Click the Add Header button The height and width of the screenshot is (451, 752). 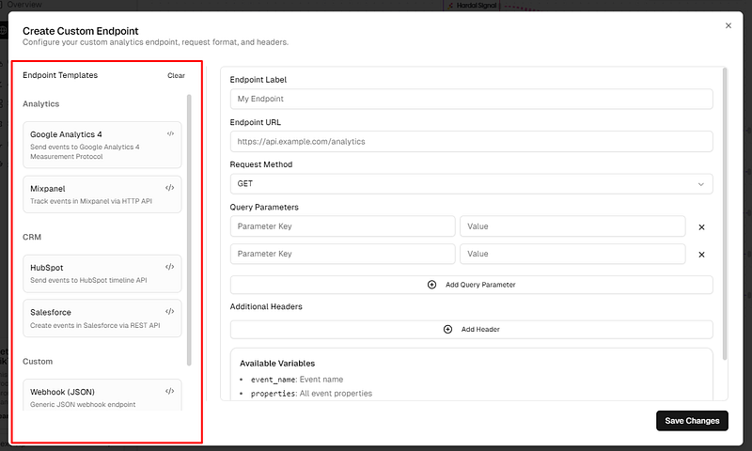tap(472, 329)
